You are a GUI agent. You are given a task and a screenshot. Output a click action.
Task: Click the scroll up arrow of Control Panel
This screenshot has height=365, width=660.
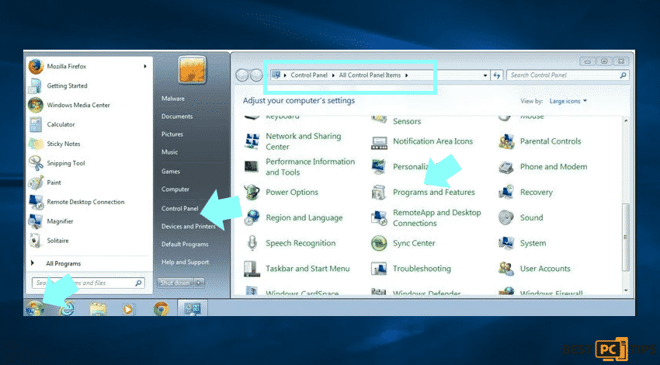click(x=626, y=121)
